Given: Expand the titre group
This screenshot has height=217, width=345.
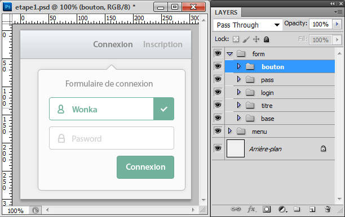Looking at the screenshot, I should pyautogui.click(x=238, y=105).
